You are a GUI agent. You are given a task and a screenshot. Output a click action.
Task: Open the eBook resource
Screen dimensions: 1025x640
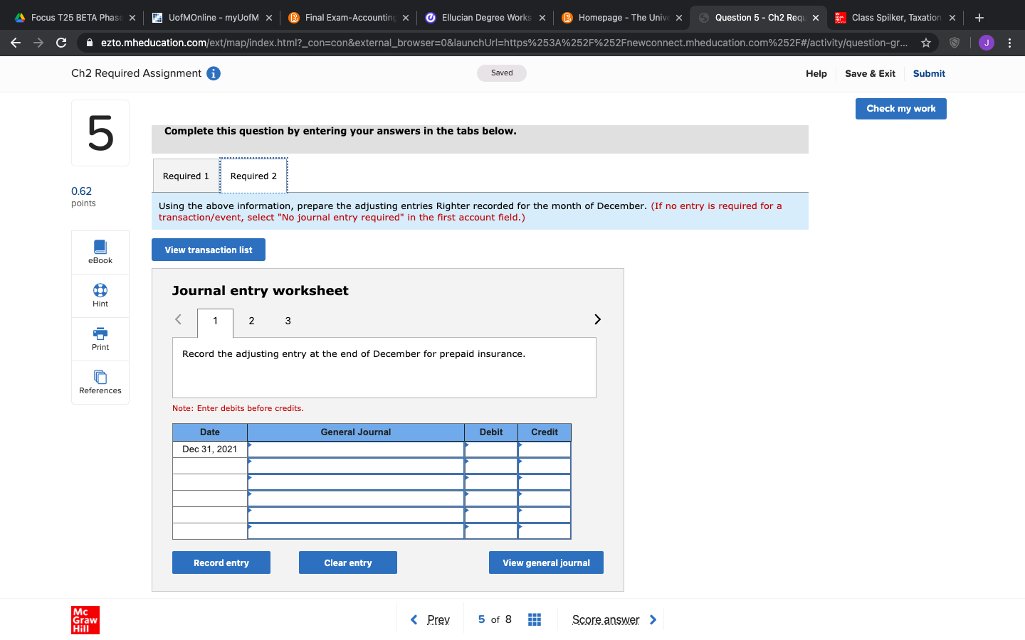(x=100, y=252)
